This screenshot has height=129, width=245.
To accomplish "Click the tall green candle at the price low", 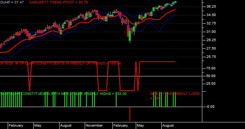I will click(130, 36).
